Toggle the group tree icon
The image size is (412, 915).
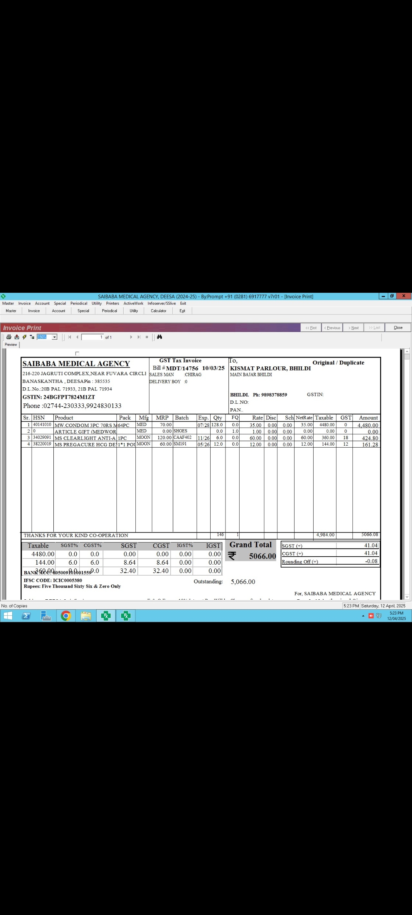tap(32, 337)
